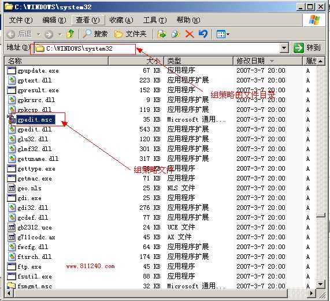Click the horizontal scrollbar right arrow

(x=312, y=293)
